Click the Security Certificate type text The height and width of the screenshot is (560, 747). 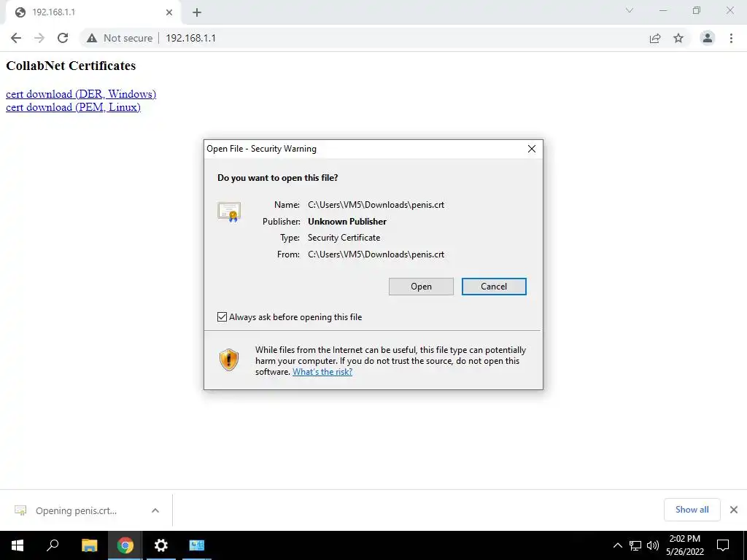[x=344, y=238]
